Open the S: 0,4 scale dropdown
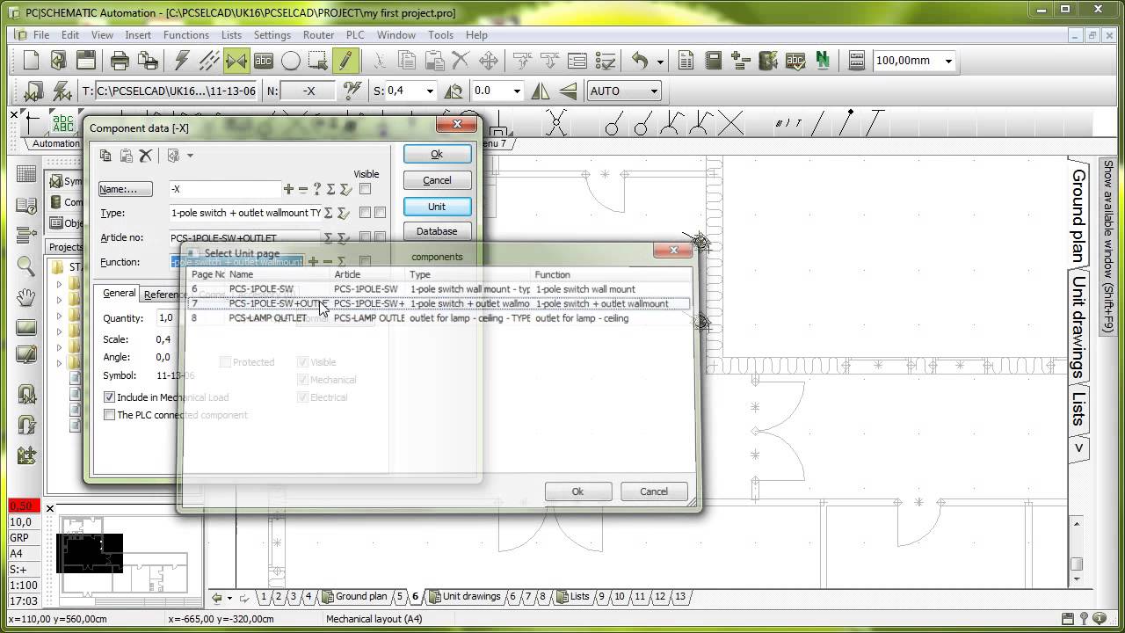Screen dimensions: 1125x633 tap(430, 91)
